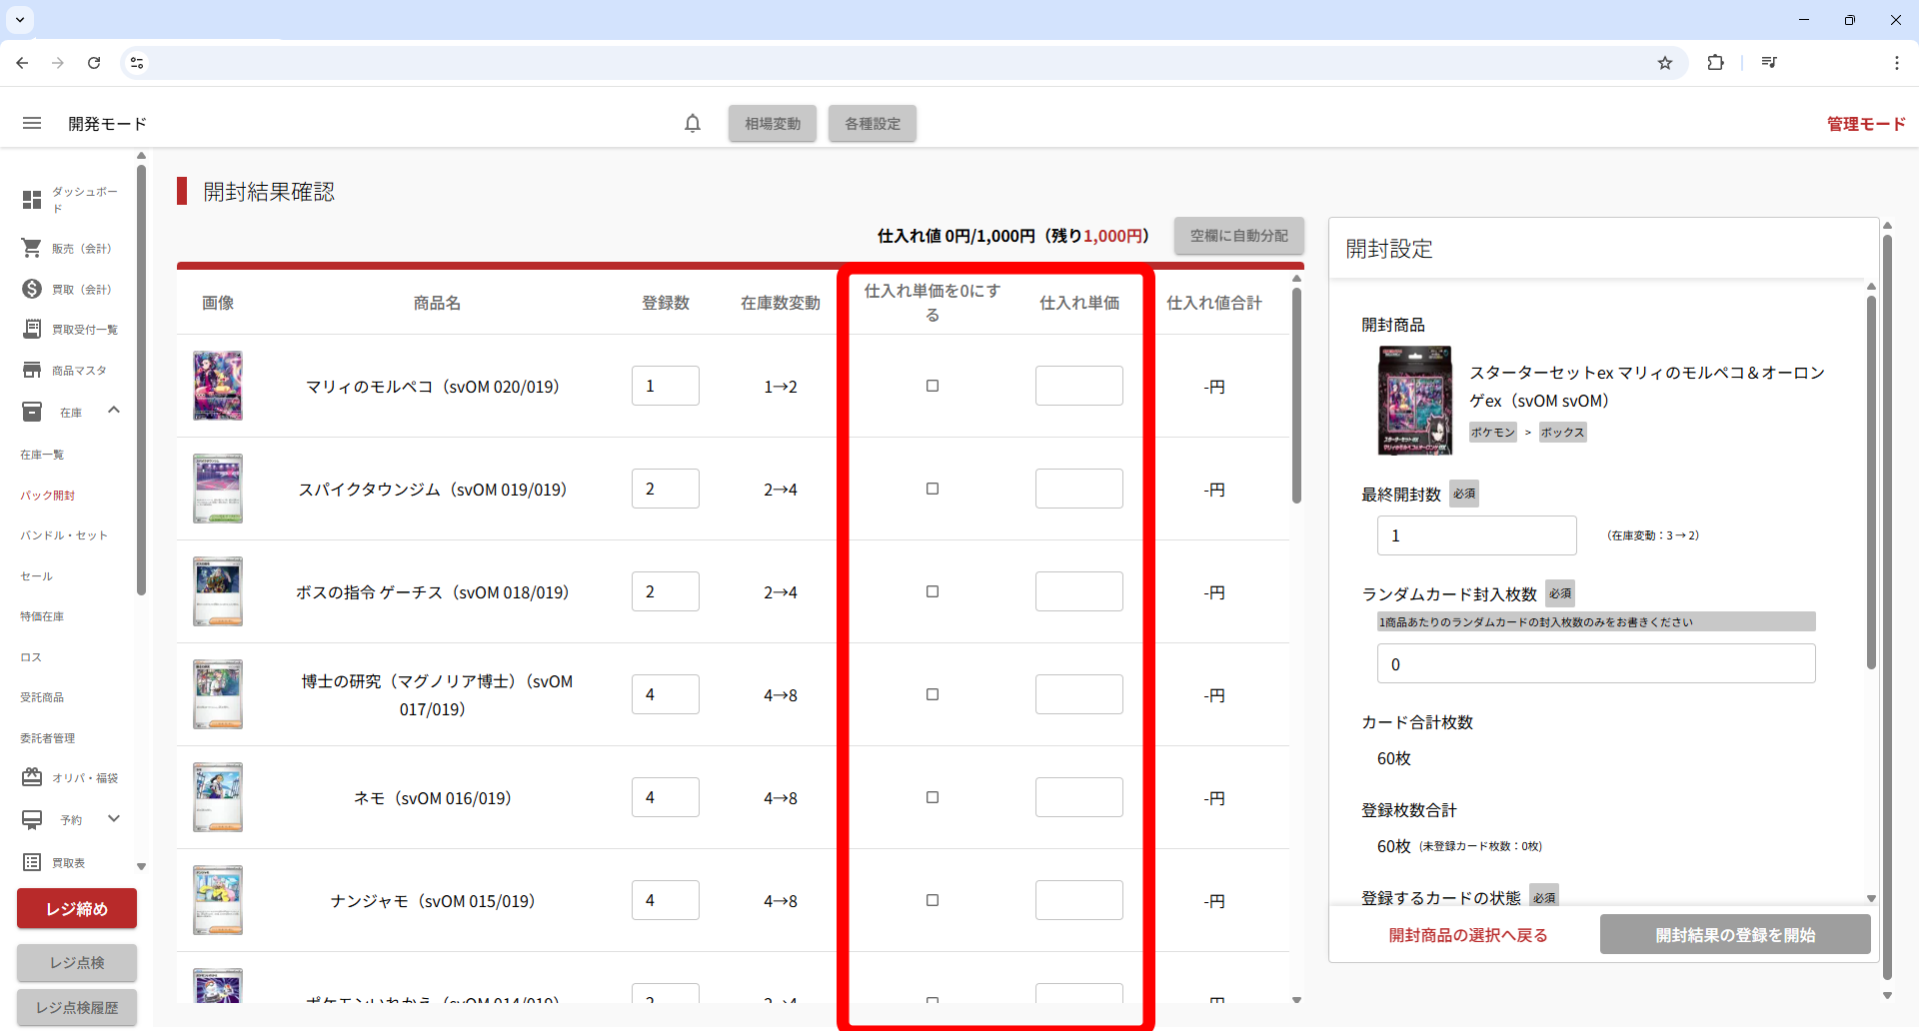Click the 空欄に自動分配 button

coord(1238,236)
